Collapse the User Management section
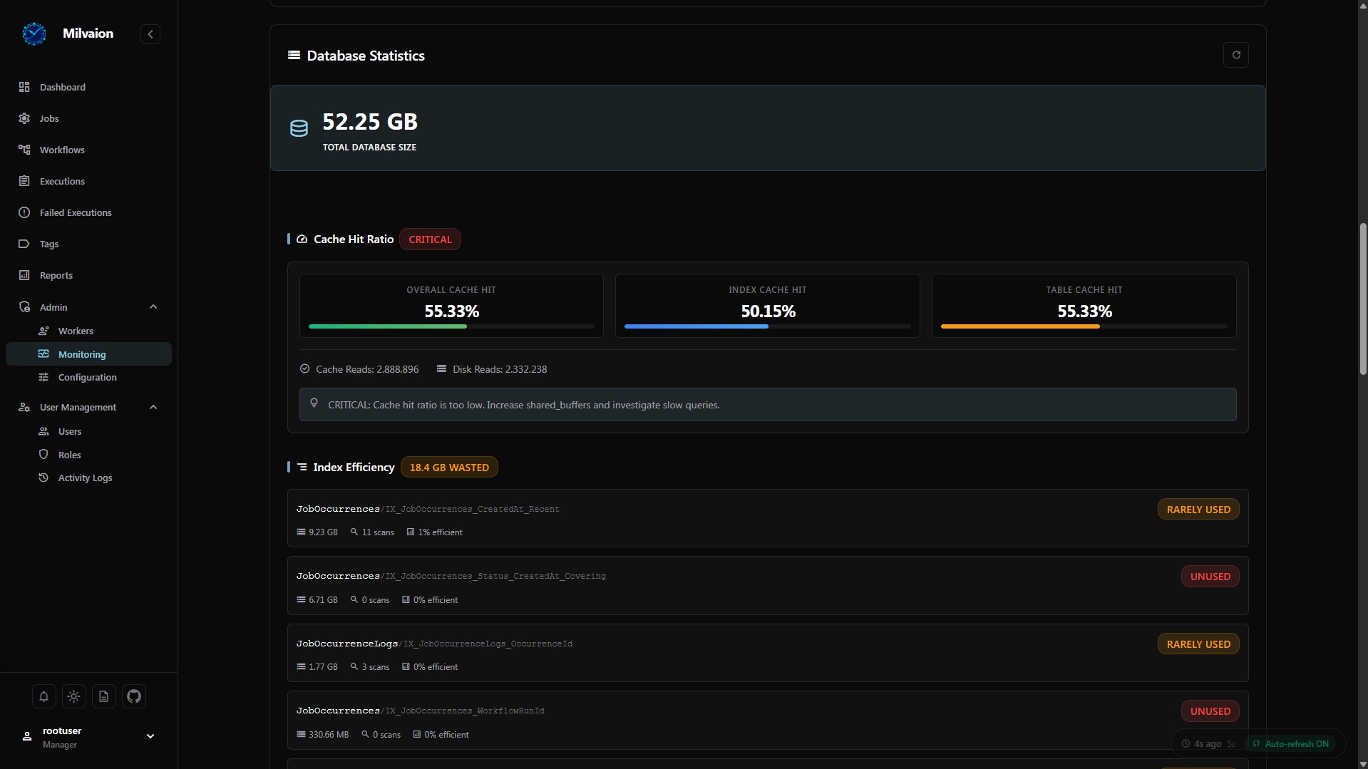This screenshot has width=1368, height=769. coord(153,407)
